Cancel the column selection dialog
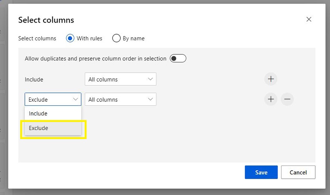 (298, 172)
